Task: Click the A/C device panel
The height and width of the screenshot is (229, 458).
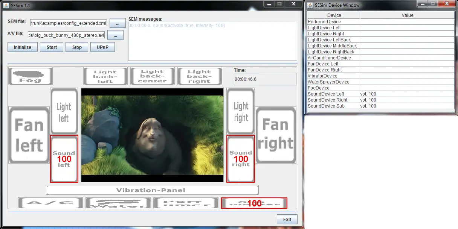Action: 50,203
